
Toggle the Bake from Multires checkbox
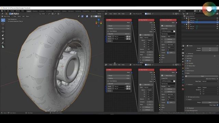pyautogui.click(x=217, y=79)
